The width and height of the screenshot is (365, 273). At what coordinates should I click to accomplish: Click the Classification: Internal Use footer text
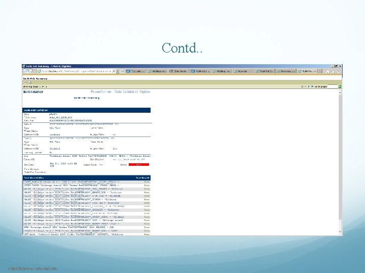point(32,268)
